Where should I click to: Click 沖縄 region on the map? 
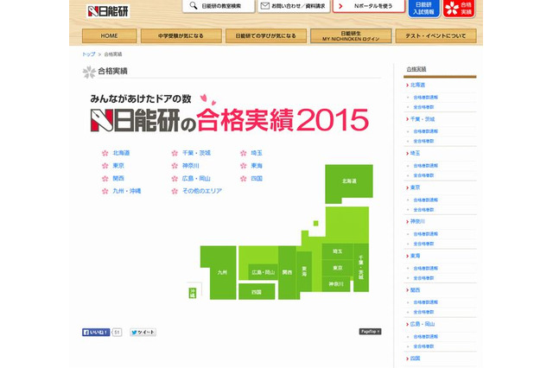click(x=192, y=293)
